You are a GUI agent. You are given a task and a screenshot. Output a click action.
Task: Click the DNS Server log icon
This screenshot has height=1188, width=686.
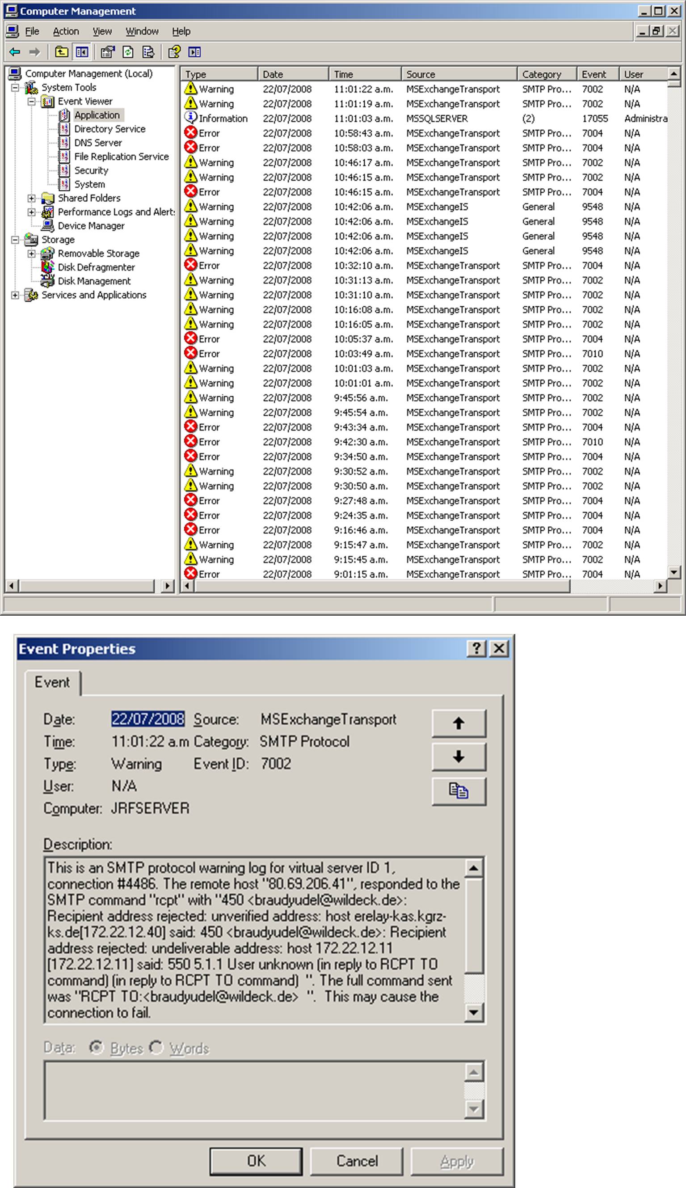pyautogui.click(x=64, y=143)
